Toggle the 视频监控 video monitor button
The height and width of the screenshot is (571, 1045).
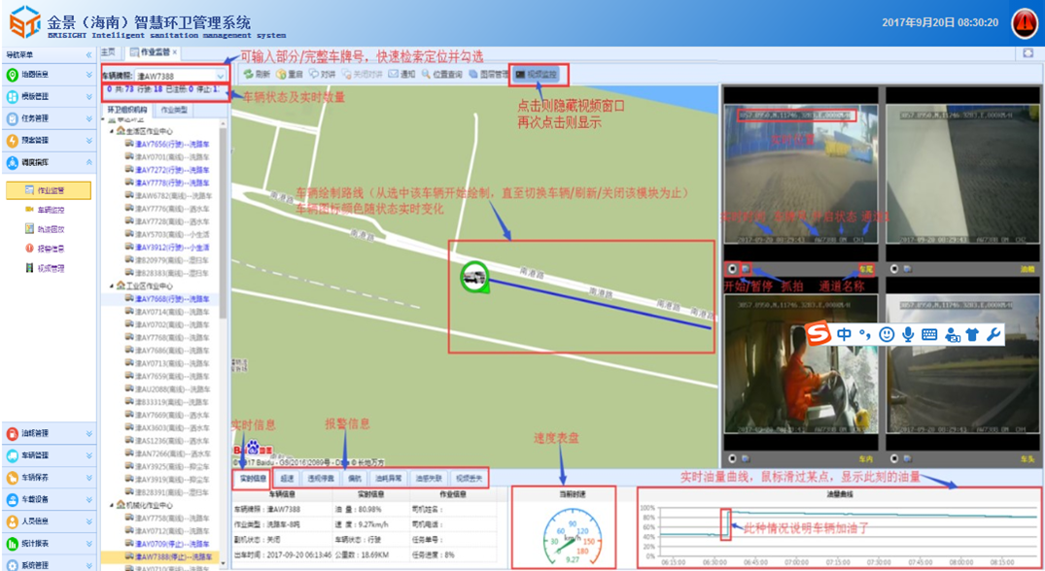pyautogui.click(x=538, y=75)
